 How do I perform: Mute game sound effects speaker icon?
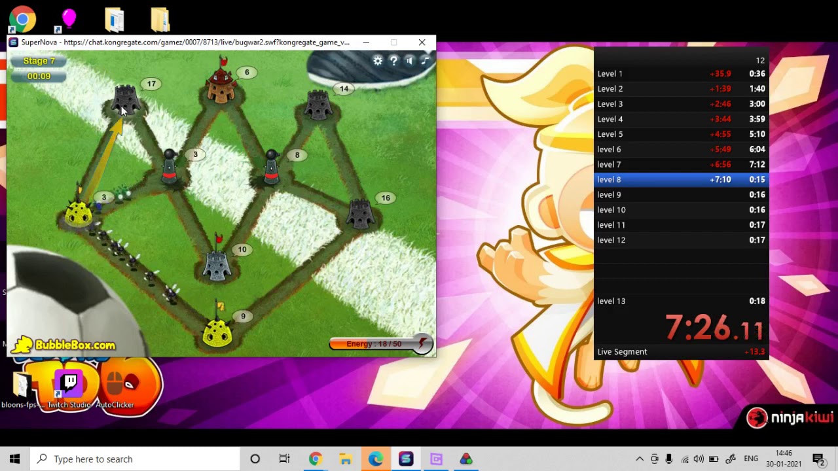tap(409, 61)
